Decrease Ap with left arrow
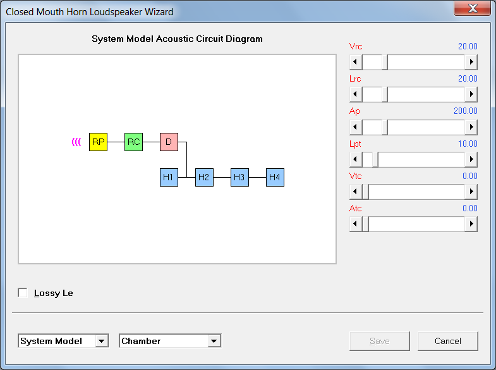The height and width of the screenshot is (370, 496). [x=356, y=127]
